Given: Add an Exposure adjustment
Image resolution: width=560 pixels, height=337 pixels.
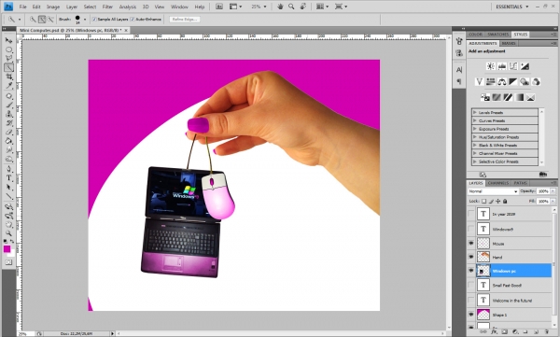Looking at the screenshot, I should (525, 66).
